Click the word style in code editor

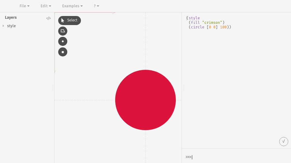pos(194,18)
